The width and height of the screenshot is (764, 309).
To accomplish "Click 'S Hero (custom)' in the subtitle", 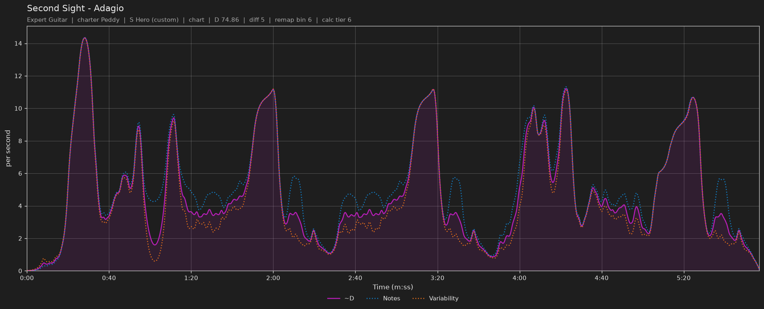I will click(154, 20).
